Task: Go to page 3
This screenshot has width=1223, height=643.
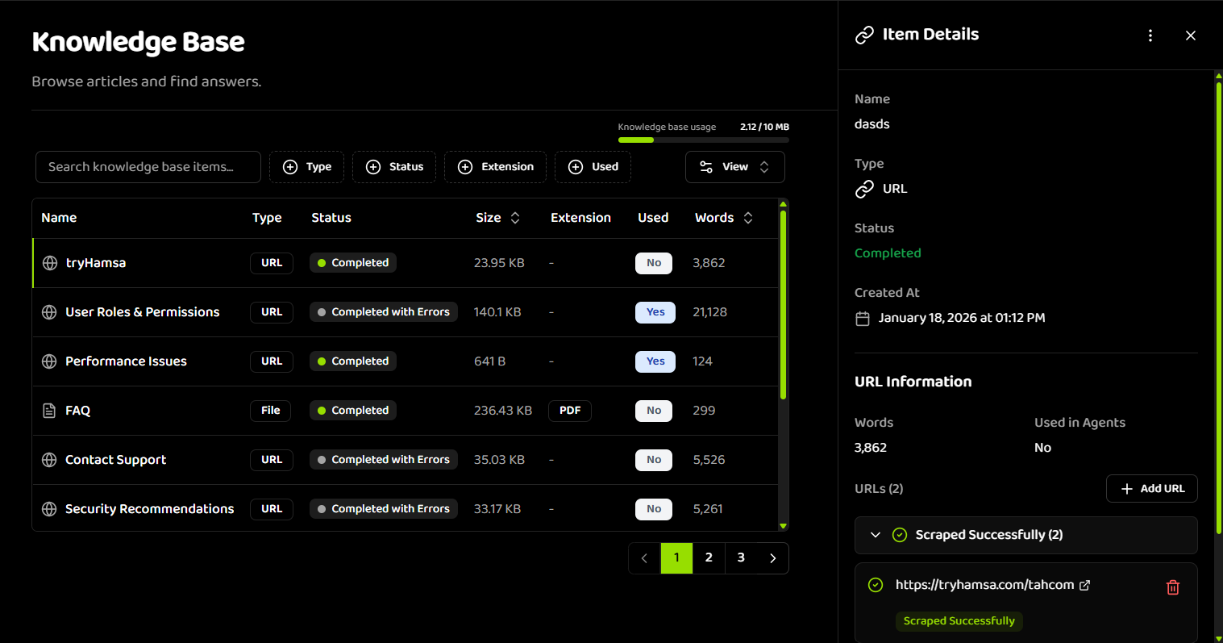Action: tap(741, 558)
